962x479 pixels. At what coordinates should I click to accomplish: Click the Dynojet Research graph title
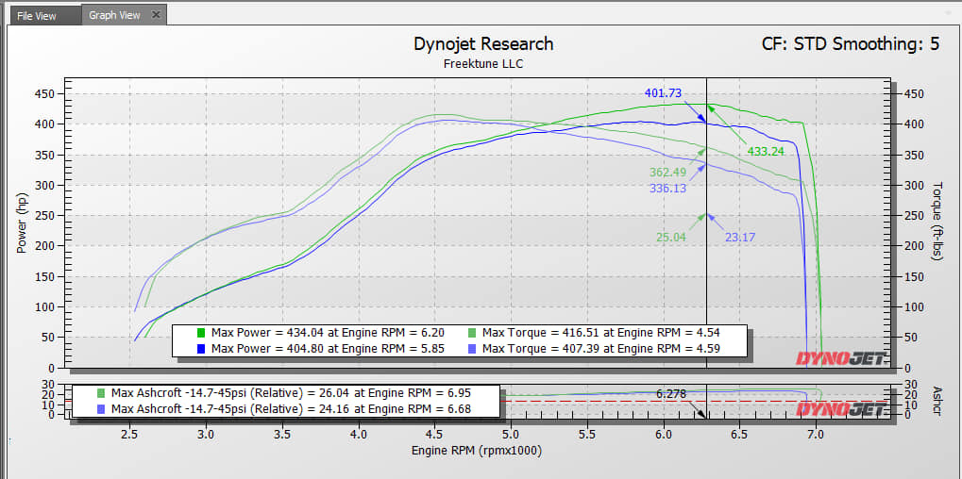click(483, 44)
